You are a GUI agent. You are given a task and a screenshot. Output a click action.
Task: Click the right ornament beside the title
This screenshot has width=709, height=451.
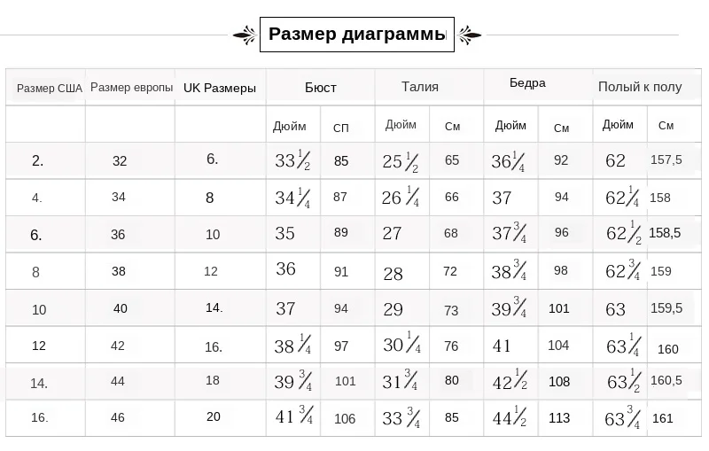pos(469,35)
